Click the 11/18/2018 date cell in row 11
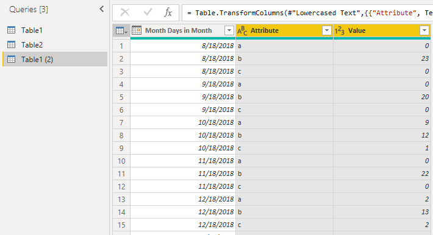This screenshot has height=235, width=433. pos(183,174)
